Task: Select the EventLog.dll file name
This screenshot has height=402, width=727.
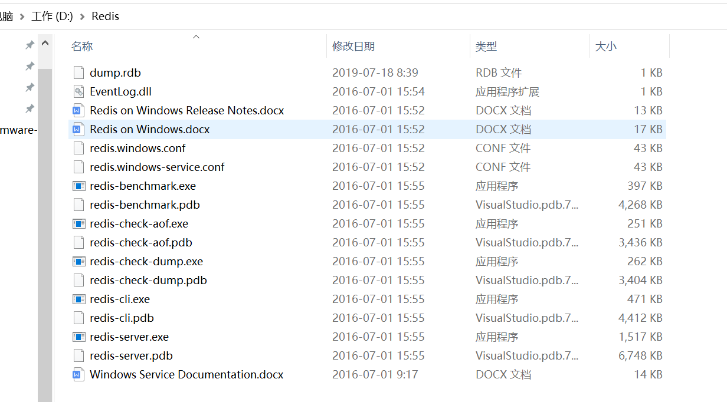Action: (120, 91)
